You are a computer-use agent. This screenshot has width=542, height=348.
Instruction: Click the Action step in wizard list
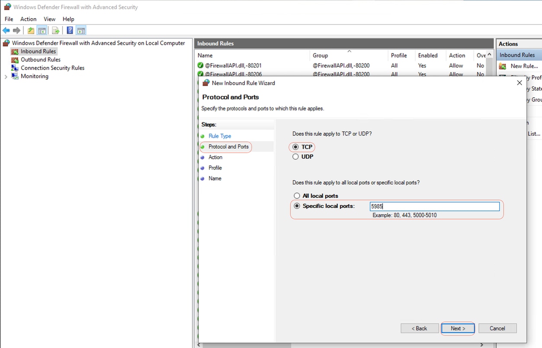pyautogui.click(x=215, y=157)
